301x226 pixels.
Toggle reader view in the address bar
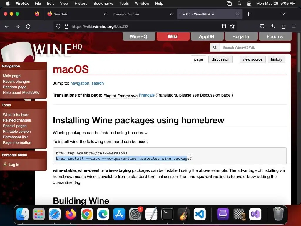tap(224, 26)
